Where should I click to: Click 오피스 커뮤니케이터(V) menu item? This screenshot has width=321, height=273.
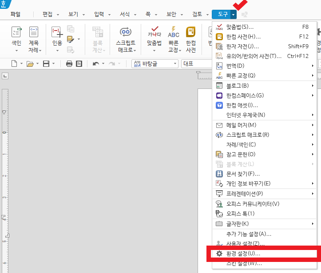pos(264,204)
